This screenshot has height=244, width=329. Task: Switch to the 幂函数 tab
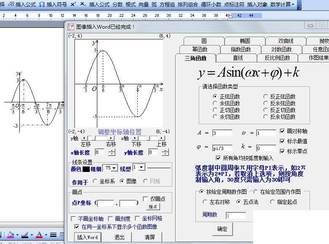200,49
